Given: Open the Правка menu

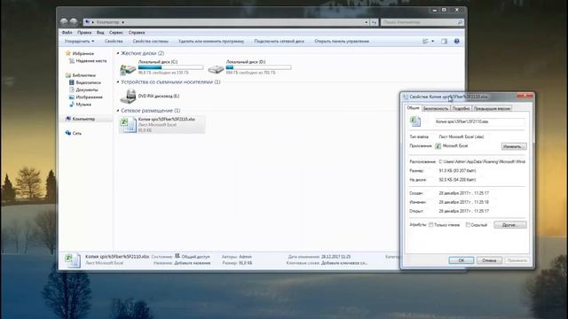Looking at the screenshot, I should pyautogui.click(x=84, y=33).
